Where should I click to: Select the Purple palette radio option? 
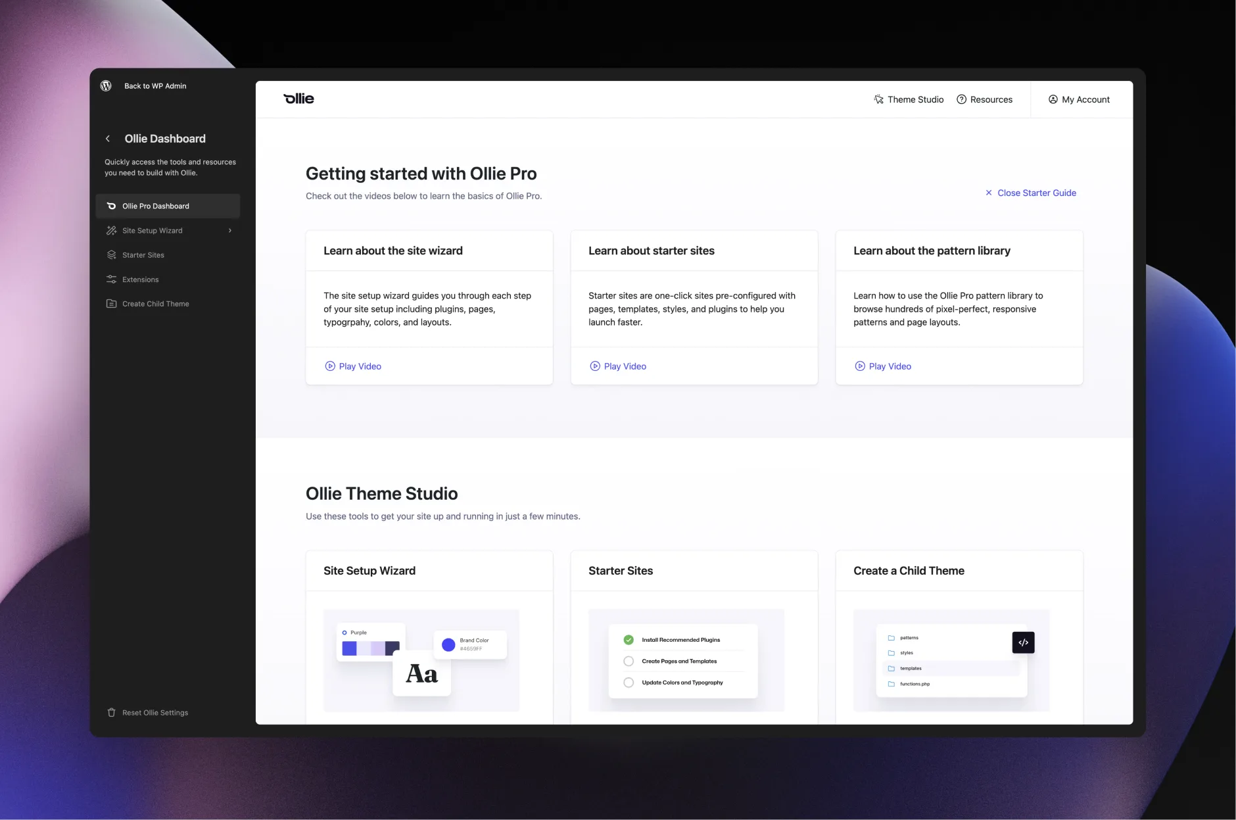(x=345, y=633)
